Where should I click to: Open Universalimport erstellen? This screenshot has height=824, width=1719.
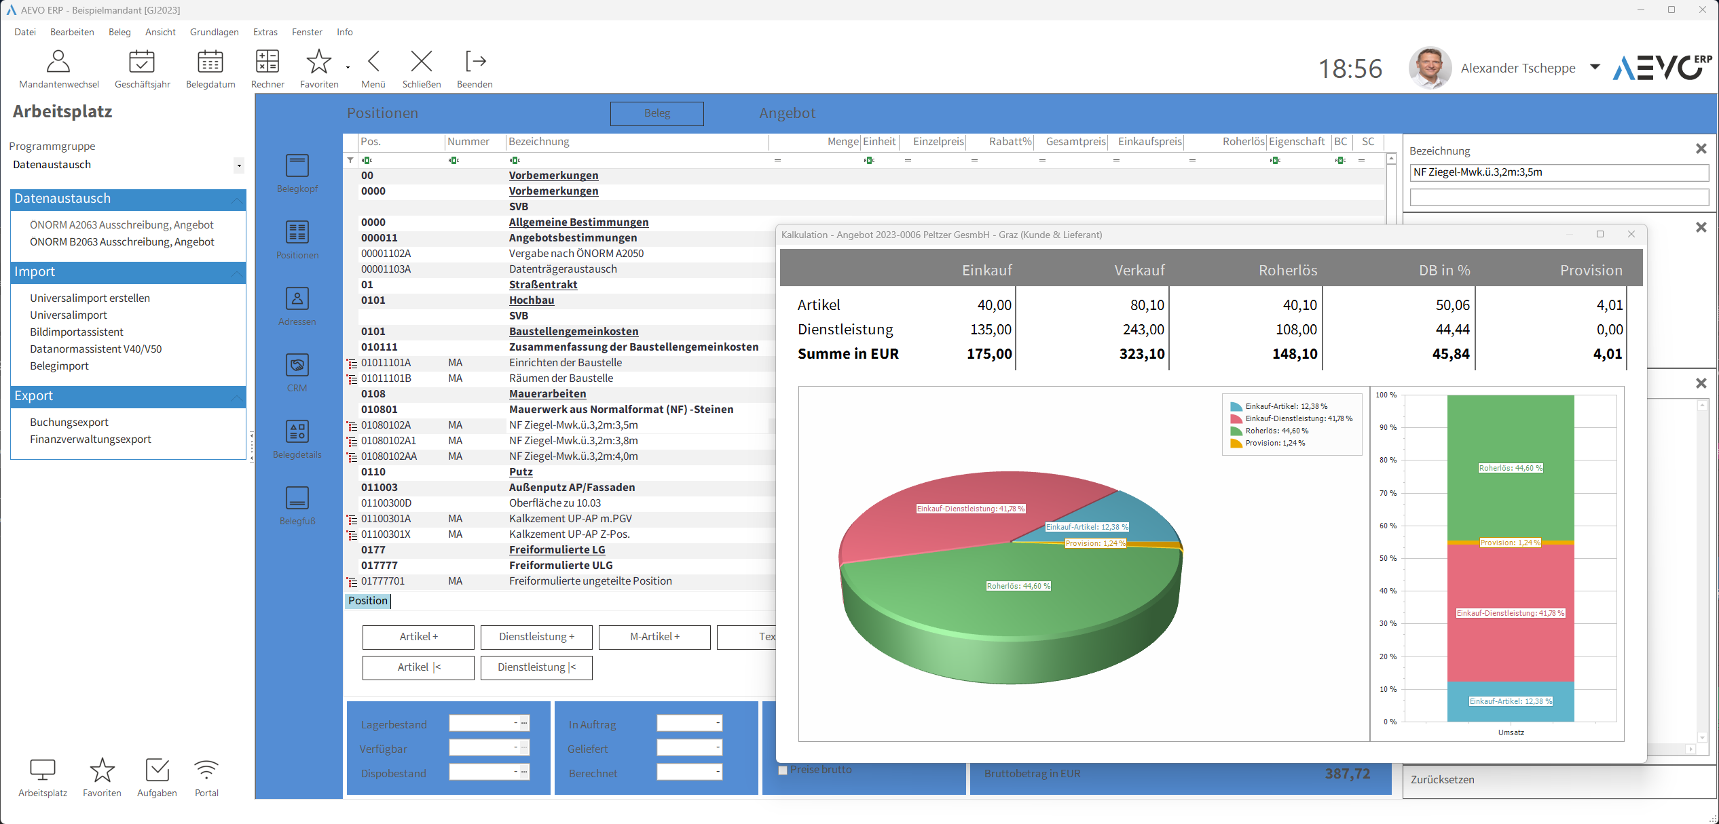(x=90, y=298)
